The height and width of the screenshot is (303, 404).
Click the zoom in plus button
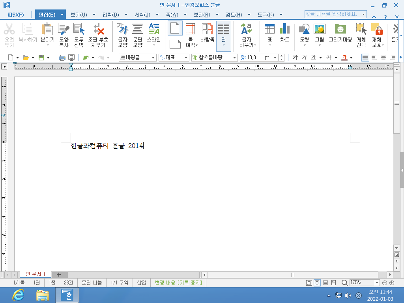[392, 283]
